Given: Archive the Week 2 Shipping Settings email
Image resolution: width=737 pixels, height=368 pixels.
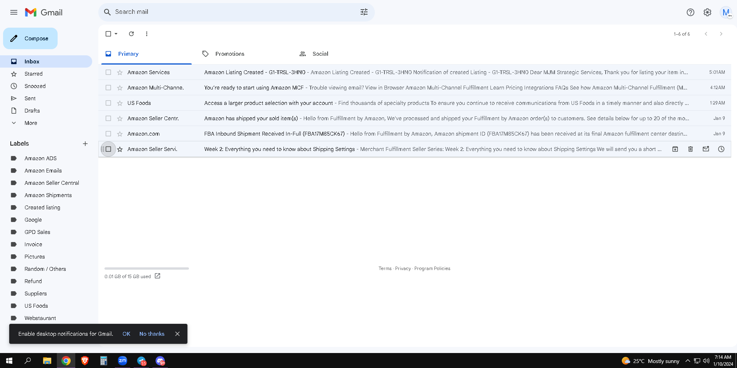Looking at the screenshot, I should (x=675, y=149).
